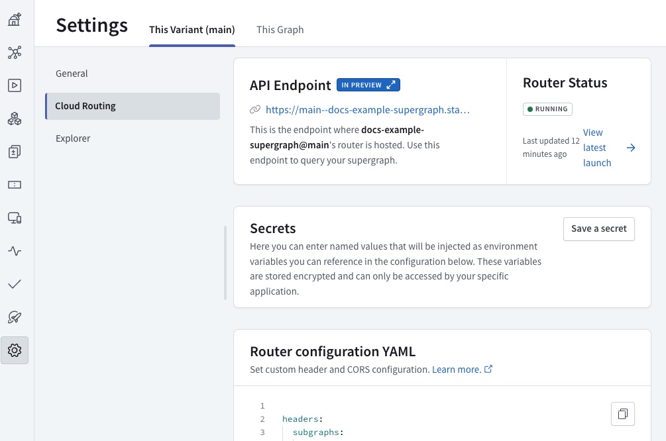Click the chain link icon beside endpoint URL

tap(255, 109)
